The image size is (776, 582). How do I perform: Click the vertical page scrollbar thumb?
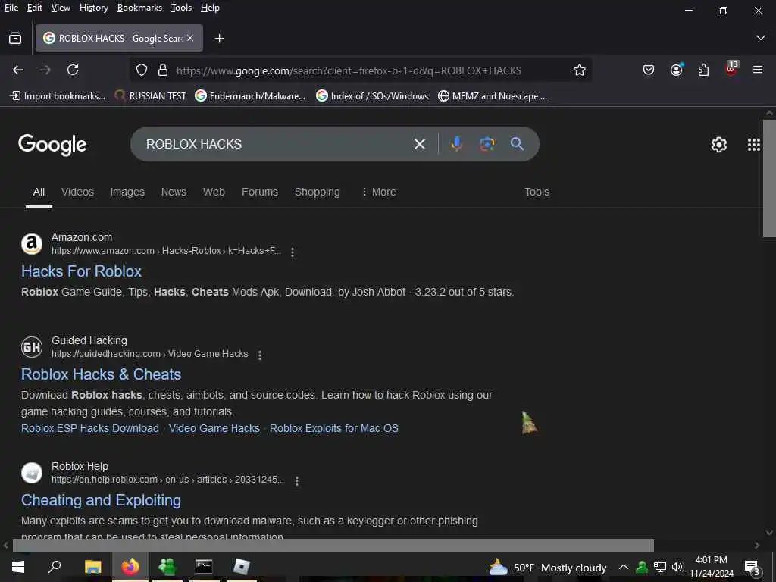769,179
